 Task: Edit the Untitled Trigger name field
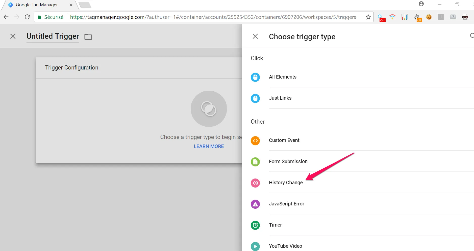pyautogui.click(x=53, y=37)
